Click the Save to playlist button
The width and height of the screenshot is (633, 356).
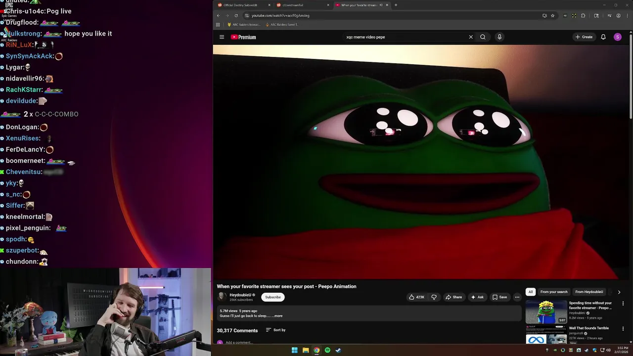click(x=499, y=297)
